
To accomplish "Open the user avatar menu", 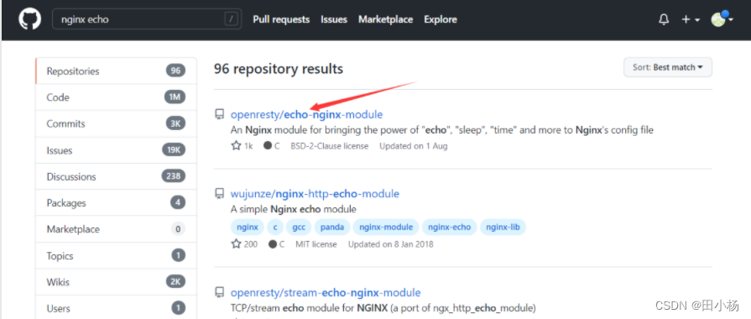I will point(722,19).
